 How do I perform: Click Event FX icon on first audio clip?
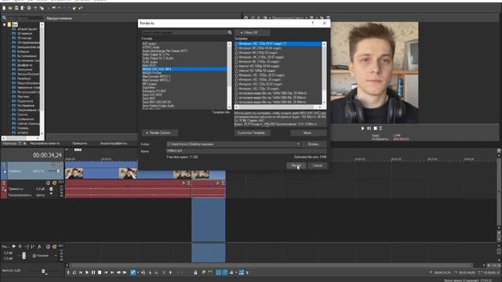click(184, 183)
